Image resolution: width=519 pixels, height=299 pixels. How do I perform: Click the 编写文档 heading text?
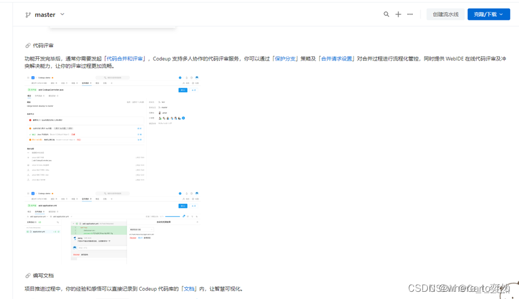[43, 276]
